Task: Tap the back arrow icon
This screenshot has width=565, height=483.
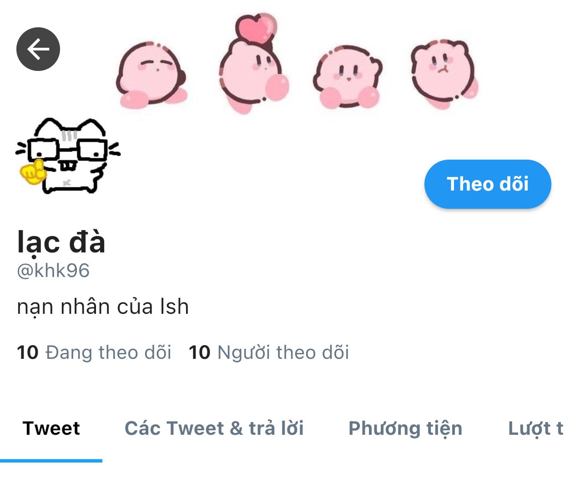Action: pyautogui.click(x=38, y=49)
